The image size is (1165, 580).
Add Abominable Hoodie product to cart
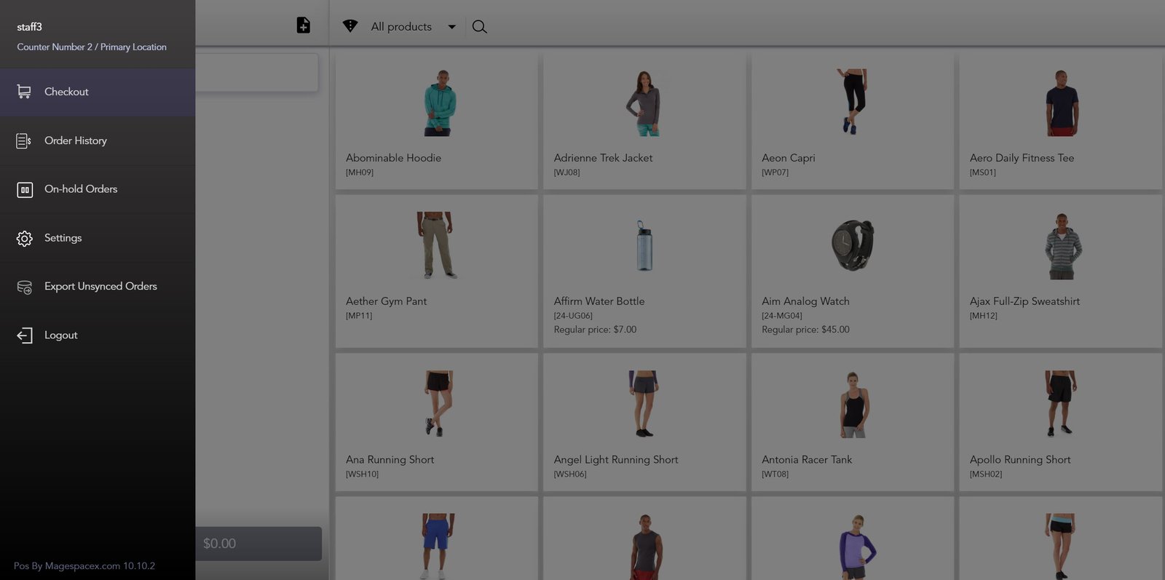click(x=436, y=121)
